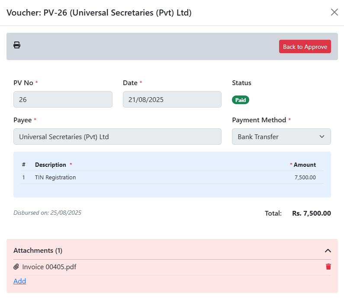Select the TIN Registration description
The height and width of the screenshot is (299, 344).
pyautogui.click(x=55, y=178)
